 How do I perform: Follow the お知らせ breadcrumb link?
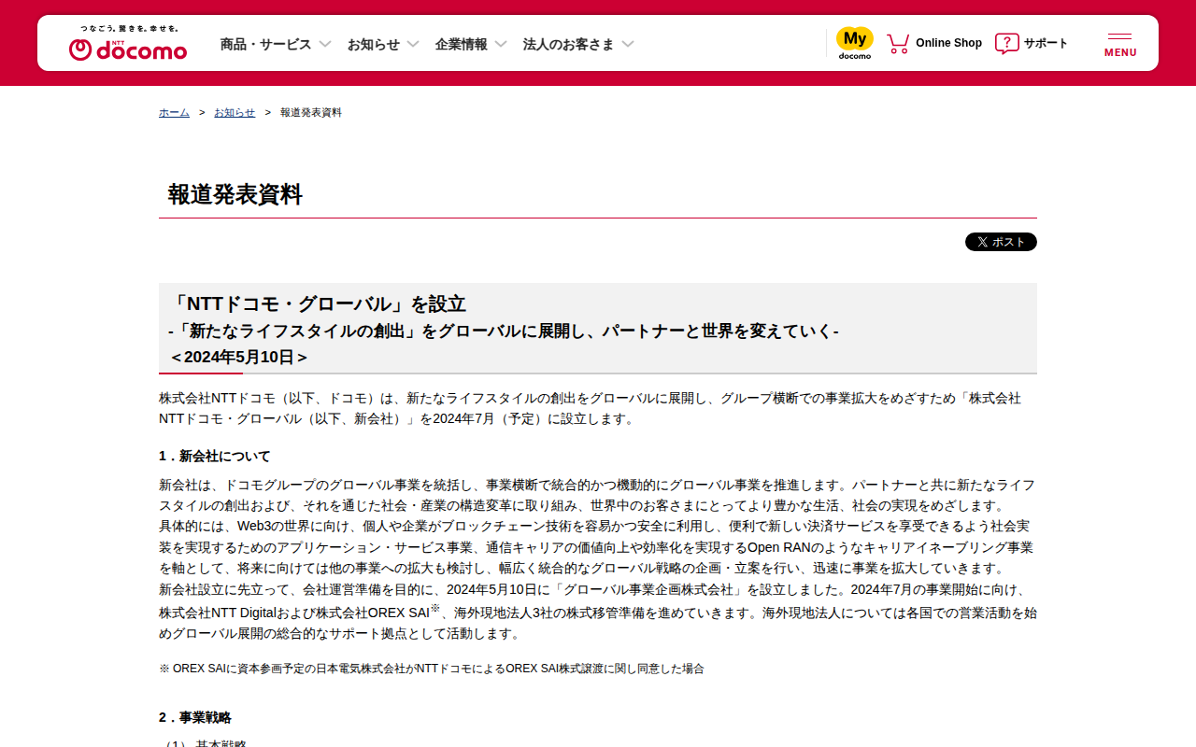pos(235,112)
